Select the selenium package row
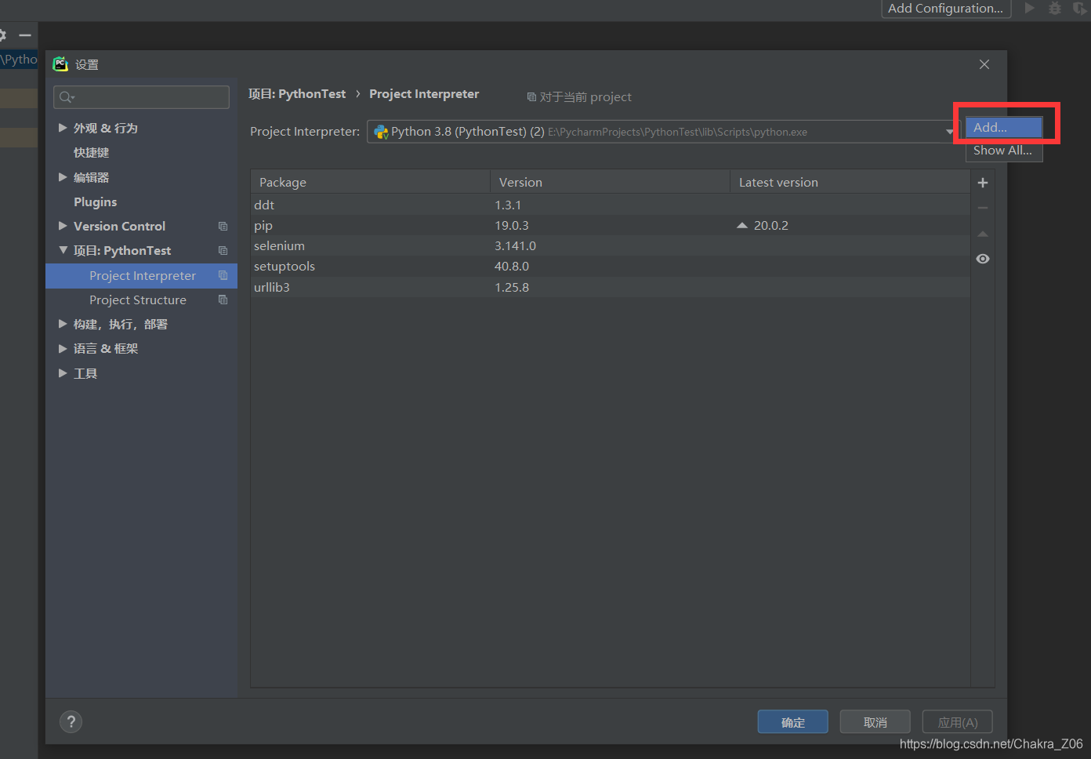This screenshot has width=1091, height=759. click(610, 245)
